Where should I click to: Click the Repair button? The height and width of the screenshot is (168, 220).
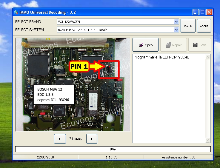(173, 45)
